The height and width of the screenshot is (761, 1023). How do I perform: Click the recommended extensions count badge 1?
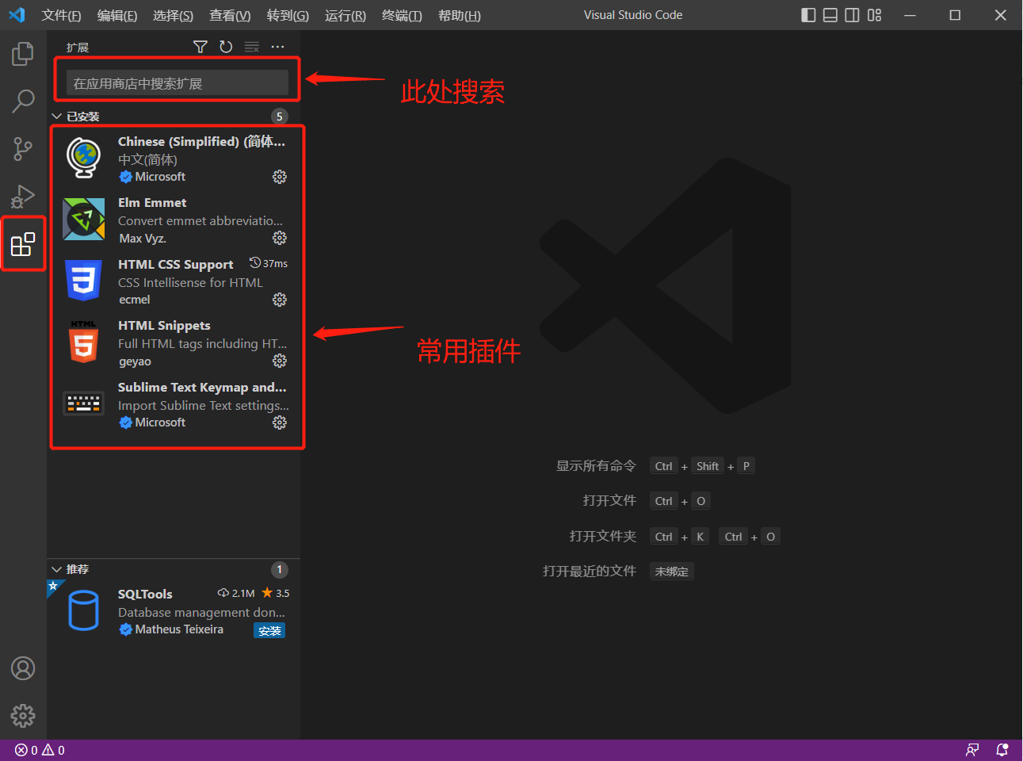click(x=280, y=569)
